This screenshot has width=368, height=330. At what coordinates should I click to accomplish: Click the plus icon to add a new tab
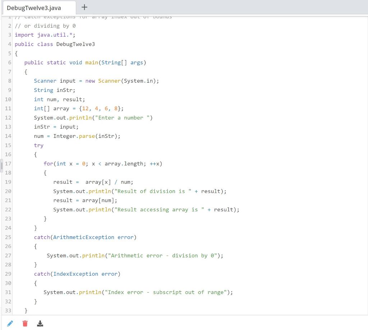[84, 7]
